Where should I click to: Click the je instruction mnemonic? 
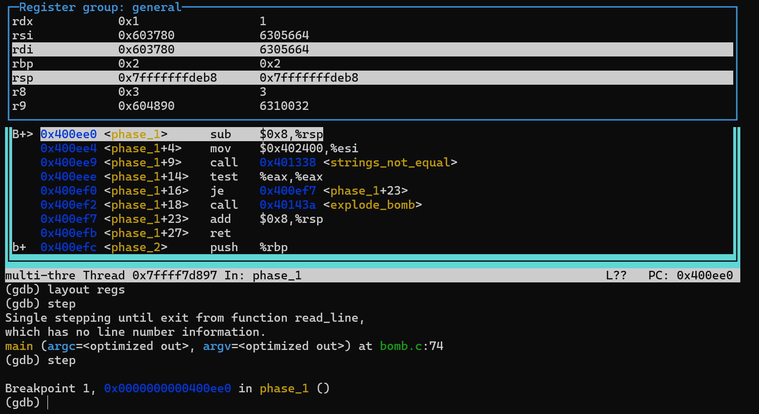click(217, 191)
